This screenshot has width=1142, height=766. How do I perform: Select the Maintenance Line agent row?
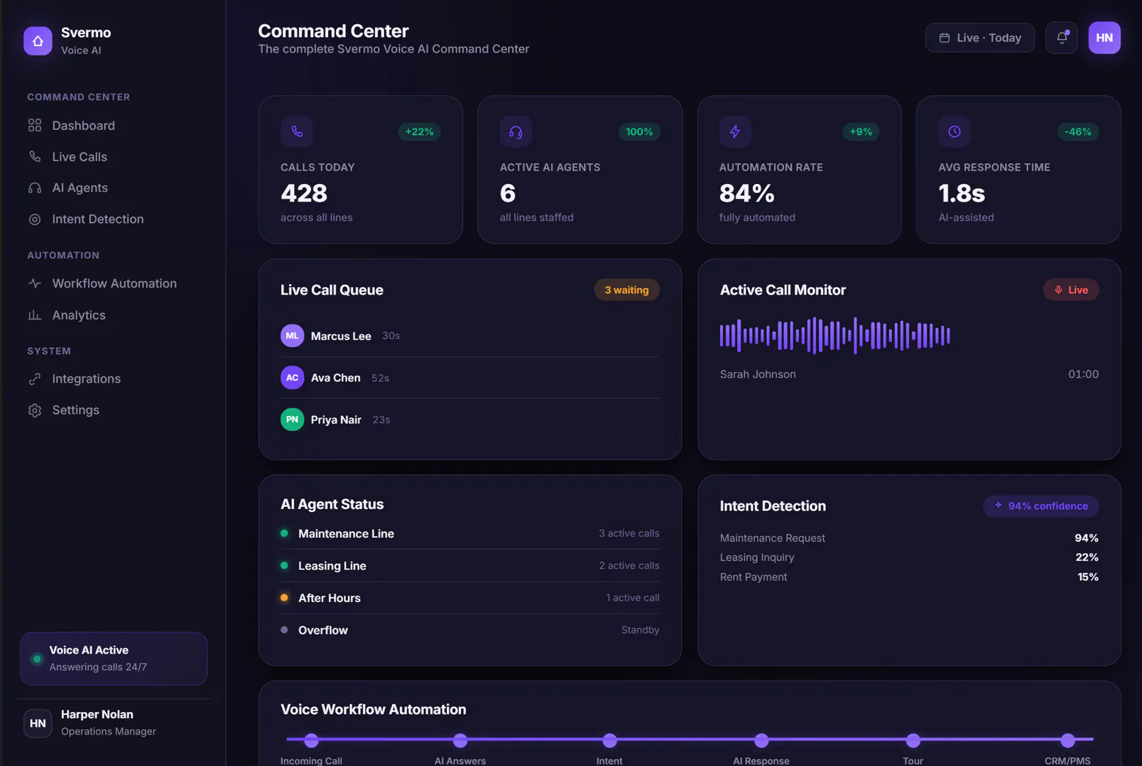pos(469,533)
